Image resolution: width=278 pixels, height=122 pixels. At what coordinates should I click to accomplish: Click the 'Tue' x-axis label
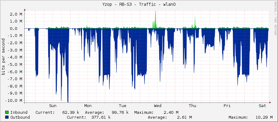pyautogui.click(x=122, y=106)
